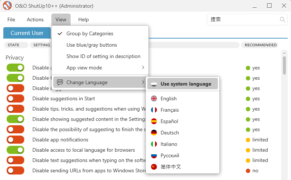
Task: Click the Italian flag icon
Action: 154,144
